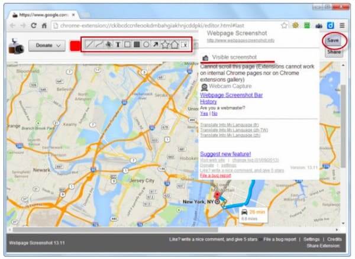Click File a bug report in popup
This screenshot has height=259, width=355.
tap(215, 176)
